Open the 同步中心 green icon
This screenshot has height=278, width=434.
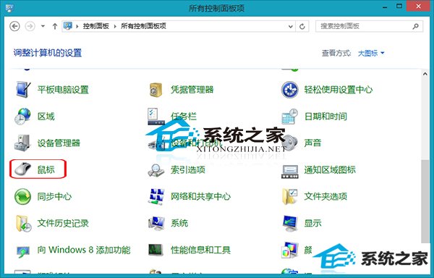coord(22,197)
